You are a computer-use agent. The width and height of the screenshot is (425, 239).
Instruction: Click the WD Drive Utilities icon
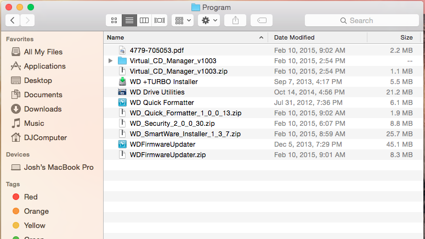click(122, 92)
